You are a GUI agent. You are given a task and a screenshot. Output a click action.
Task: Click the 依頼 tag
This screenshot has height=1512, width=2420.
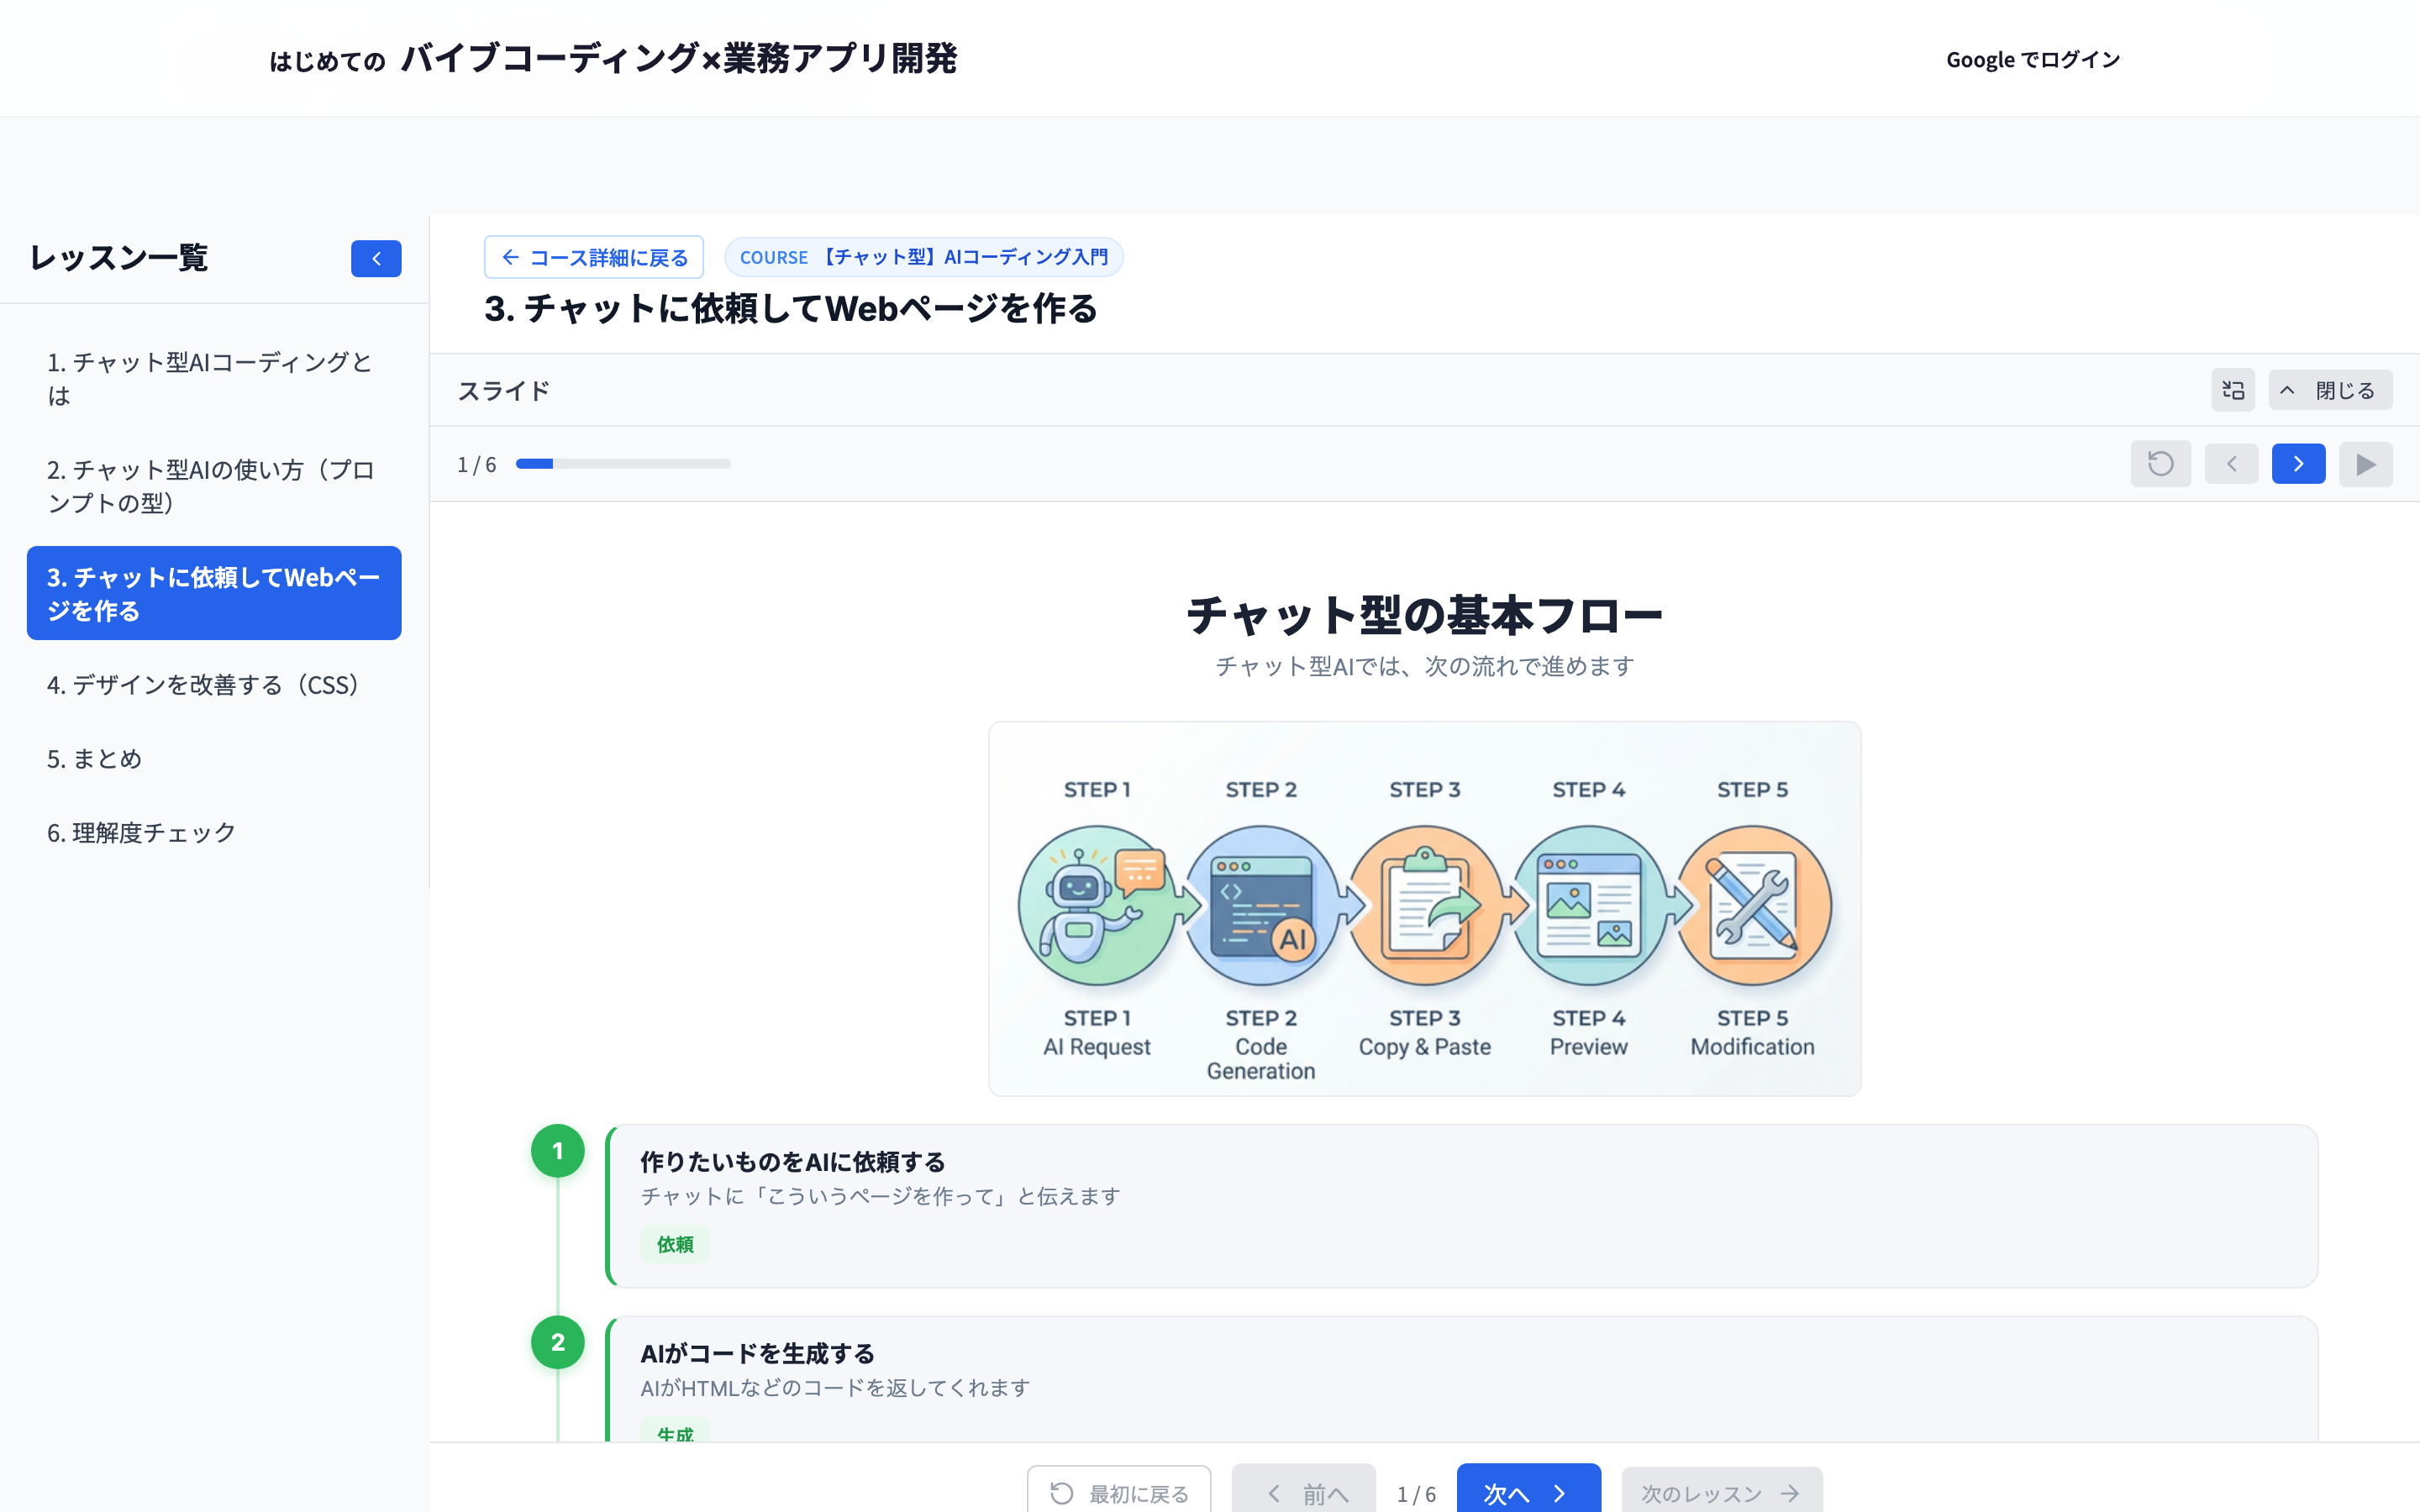click(x=675, y=1245)
